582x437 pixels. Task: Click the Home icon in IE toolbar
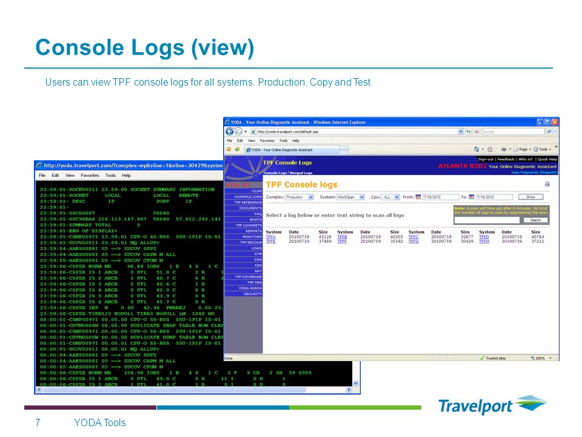tap(477, 149)
